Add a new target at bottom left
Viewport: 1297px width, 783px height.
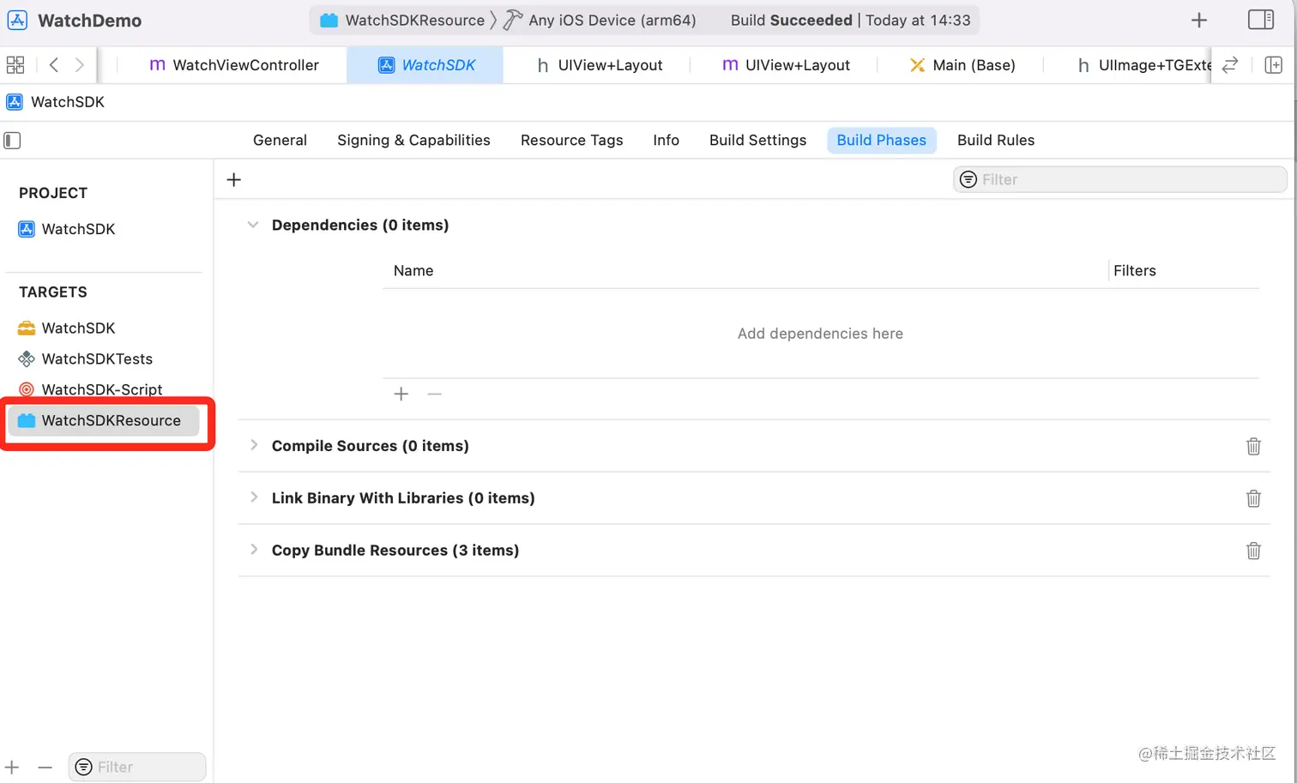coord(12,767)
